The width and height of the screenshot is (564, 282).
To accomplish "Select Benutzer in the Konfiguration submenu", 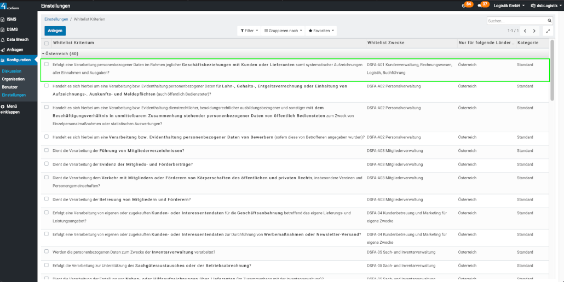I will [10, 87].
